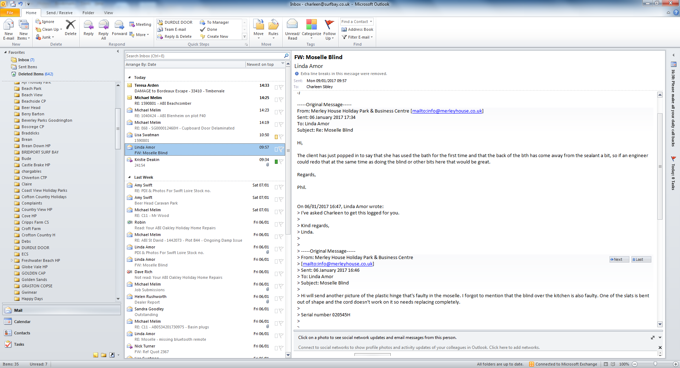Image resolution: width=680 pixels, height=368 pixels.
Task: Click the Find a Contact field
Action: [x=357, y=22]
